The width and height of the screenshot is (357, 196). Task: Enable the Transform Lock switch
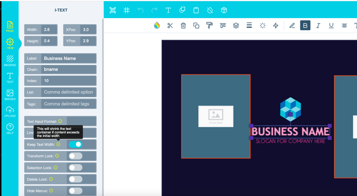pos(75,156)
